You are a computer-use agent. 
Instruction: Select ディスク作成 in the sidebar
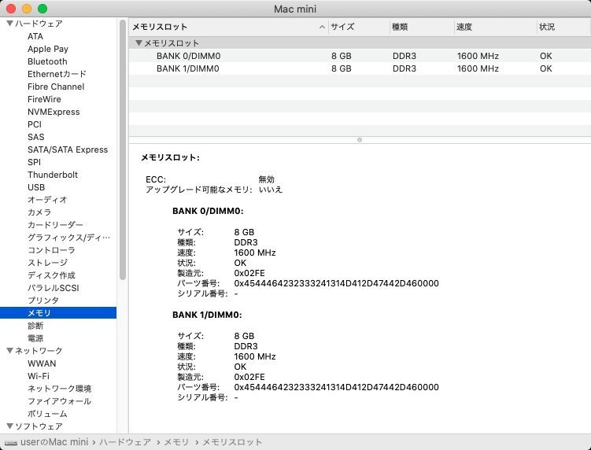[51, 275]
